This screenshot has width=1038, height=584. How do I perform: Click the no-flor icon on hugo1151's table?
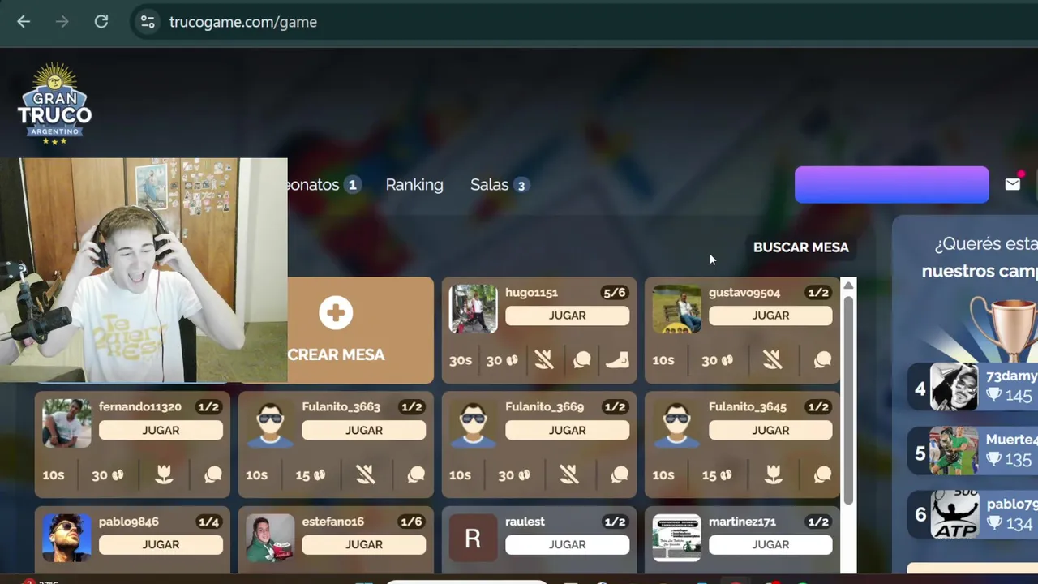(544, 360)
